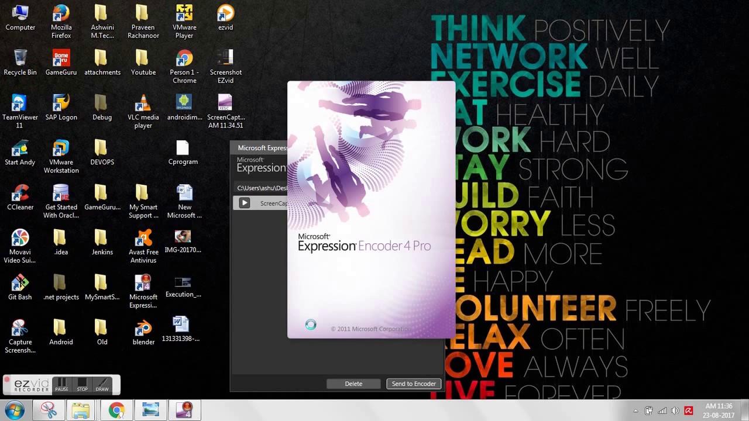The image size is (749, 421).
Task: Select the VLC media player icon
Action: (143, 111)
